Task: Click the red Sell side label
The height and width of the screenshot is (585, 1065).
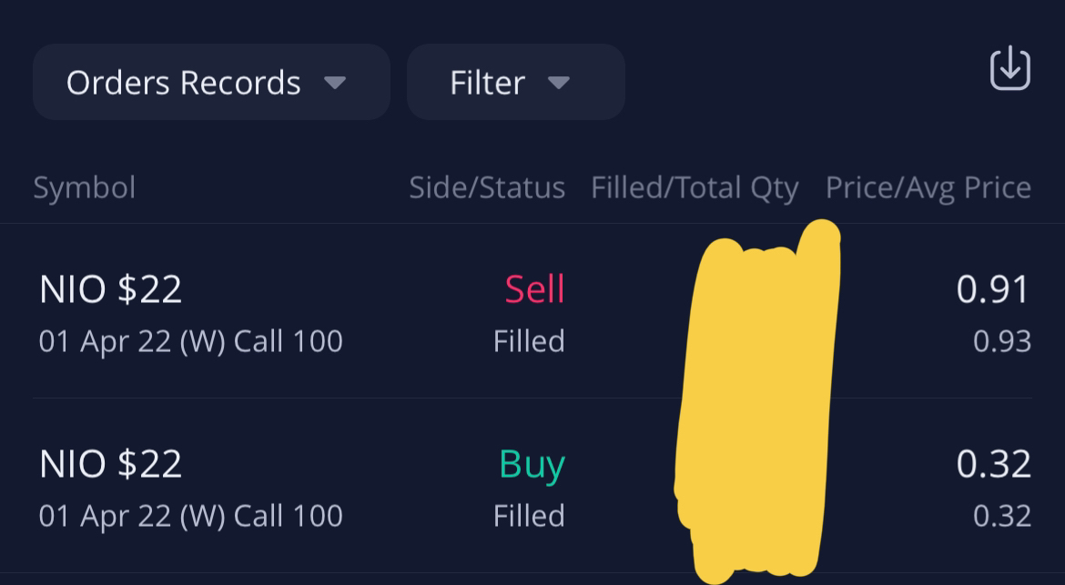Action: coord(534,289)
